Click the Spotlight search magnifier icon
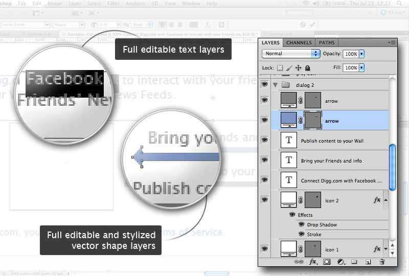The height and width of the screenshot is (276, 409). pos(399,4)
